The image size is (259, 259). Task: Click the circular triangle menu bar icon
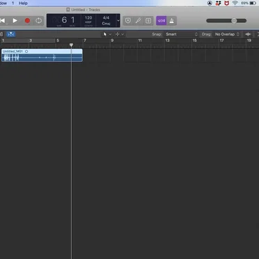click(x=210, y=3)
